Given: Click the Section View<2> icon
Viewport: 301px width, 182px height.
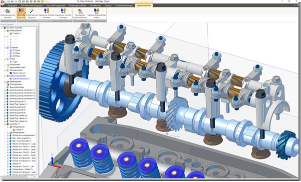Looking at the screenshot, I should click(11, 73).
